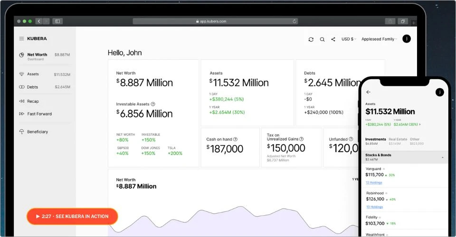Click the S&P500 +40% comparison
Viewport: 456px width, 237px height.
(123, 151)
